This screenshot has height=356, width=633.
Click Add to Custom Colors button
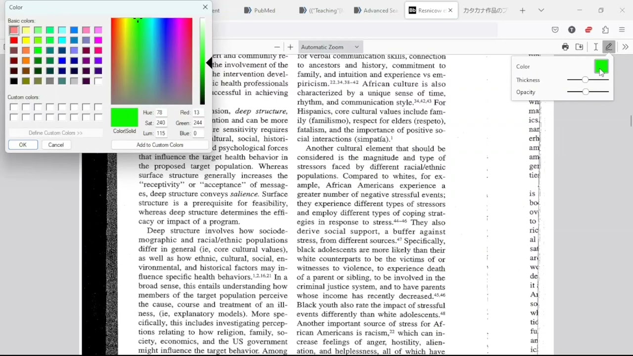click(x=160, y=145)
